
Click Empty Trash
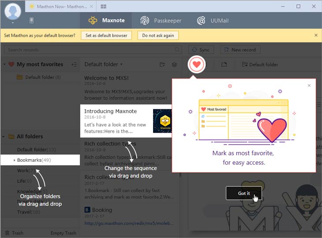[63, 233]
